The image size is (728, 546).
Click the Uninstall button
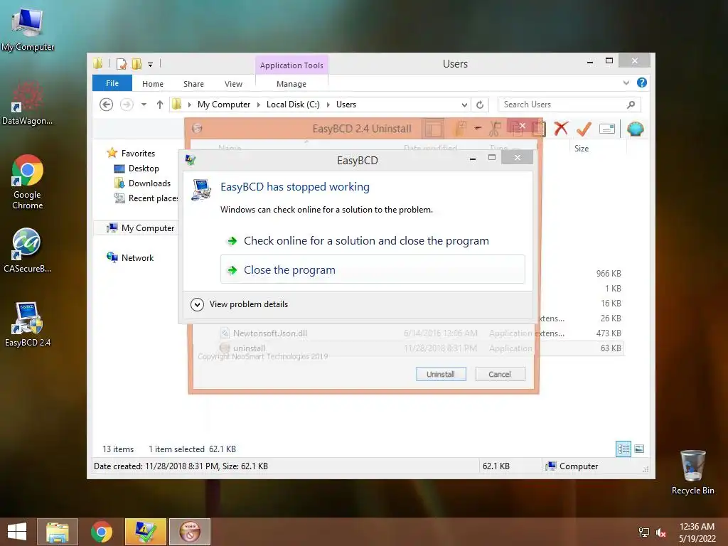point(441,374)
